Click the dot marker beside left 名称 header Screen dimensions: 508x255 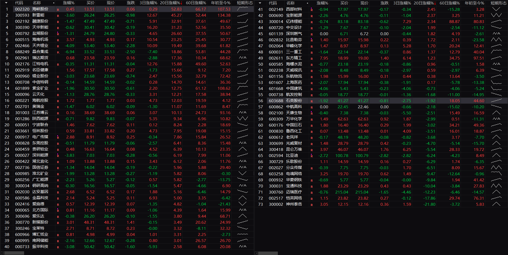pos(54,3)
